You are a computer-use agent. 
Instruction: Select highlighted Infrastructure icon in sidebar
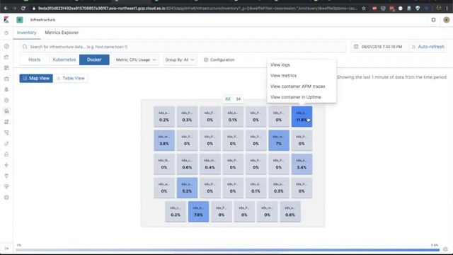tap(6, 111)
